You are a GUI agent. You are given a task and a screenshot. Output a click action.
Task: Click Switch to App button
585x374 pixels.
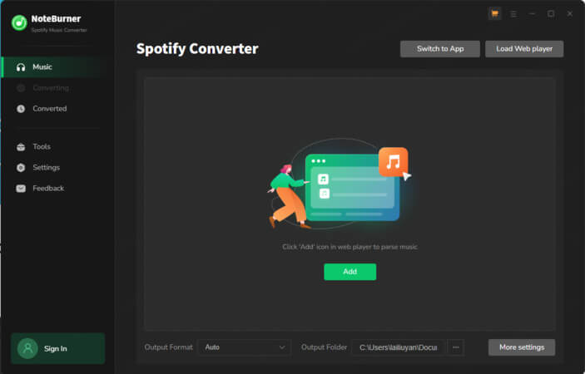click(x=439, y=49)
